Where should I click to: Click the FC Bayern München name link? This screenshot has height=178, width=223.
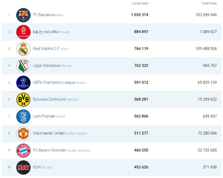tap(50, 150)
